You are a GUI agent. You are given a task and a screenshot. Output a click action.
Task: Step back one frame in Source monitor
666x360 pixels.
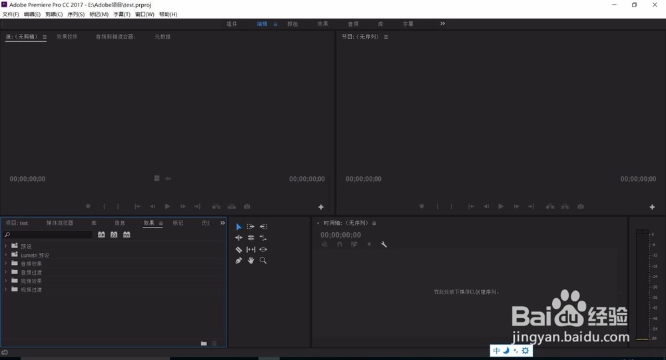(x=153, y=206)
